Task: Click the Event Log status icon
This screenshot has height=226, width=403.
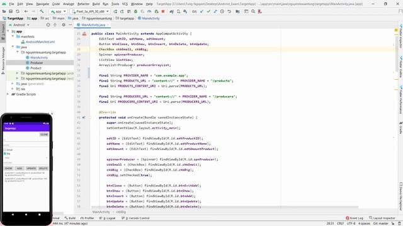Action: (x=348, y=218)
